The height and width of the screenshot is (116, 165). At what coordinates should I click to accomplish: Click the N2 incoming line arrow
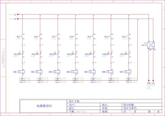pos(18,19)
